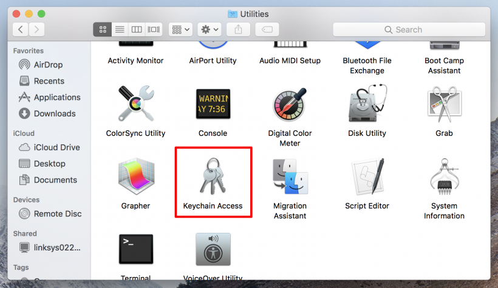The image size is (498, 288).
Task: Open the Action gear dropdown menu
Action: (210, 30)
